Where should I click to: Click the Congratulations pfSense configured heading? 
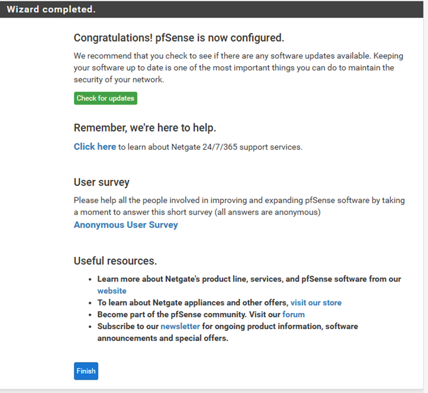point(179,38)
